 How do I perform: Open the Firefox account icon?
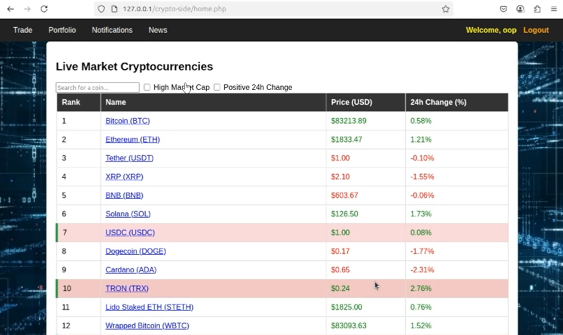(x=520, y=9)
